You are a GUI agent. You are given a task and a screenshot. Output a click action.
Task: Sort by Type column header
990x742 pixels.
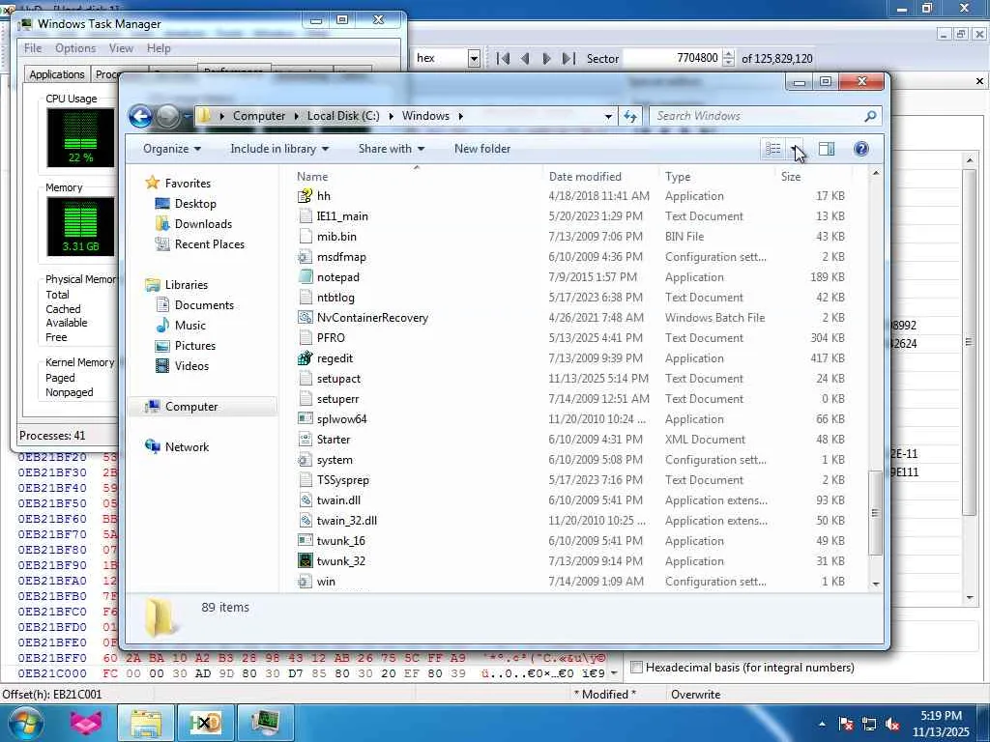coord(716,177)
